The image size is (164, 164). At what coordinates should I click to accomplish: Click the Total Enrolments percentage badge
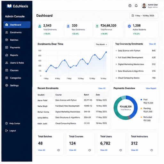pyautogui.click(x=47, y=34)
